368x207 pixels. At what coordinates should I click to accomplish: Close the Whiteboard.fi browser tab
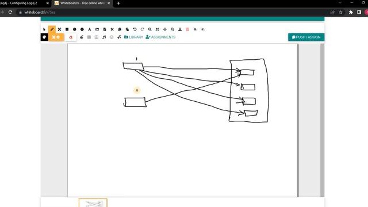click(x=109, y=3)
